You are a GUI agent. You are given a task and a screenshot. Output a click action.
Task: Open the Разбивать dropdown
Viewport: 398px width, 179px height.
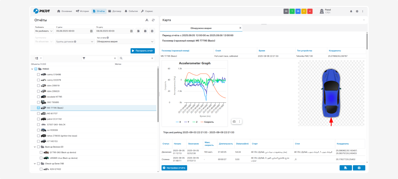(x=44, y=31)
